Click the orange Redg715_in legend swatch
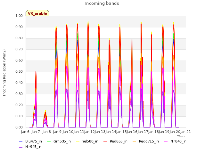The width and height of the screenshot is (205, 153). 134,142
